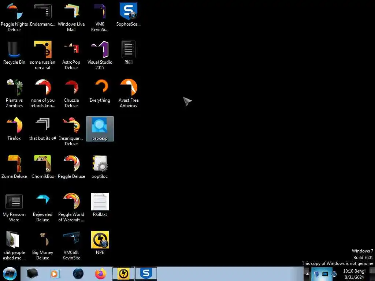Click the monitor icon in system tray

(x=325, y=274)
